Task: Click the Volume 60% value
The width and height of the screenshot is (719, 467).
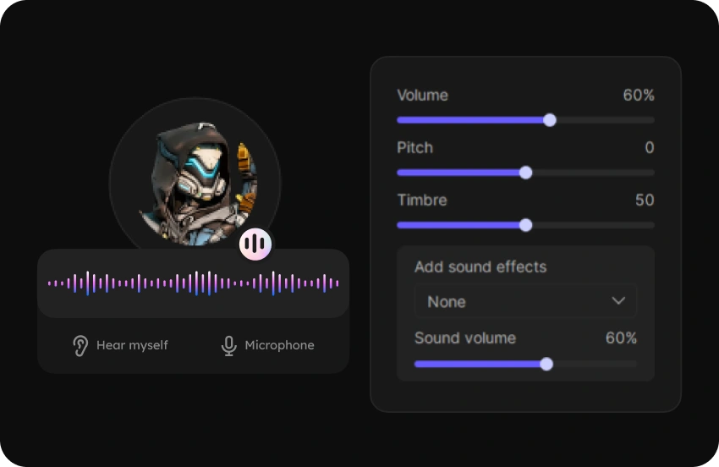Action: pos(639,96)
